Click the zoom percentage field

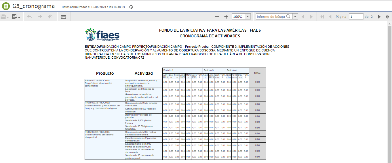point(238,17)
